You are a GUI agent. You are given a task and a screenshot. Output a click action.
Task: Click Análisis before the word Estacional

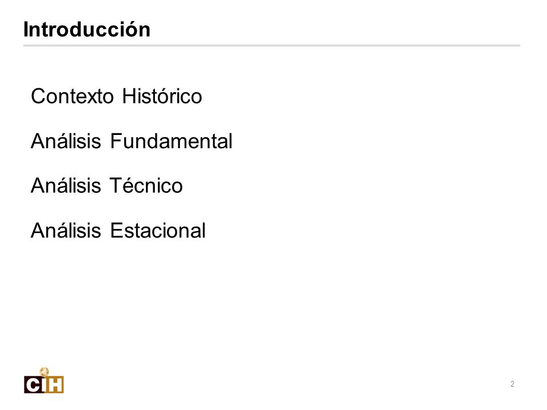pos(66,229)
